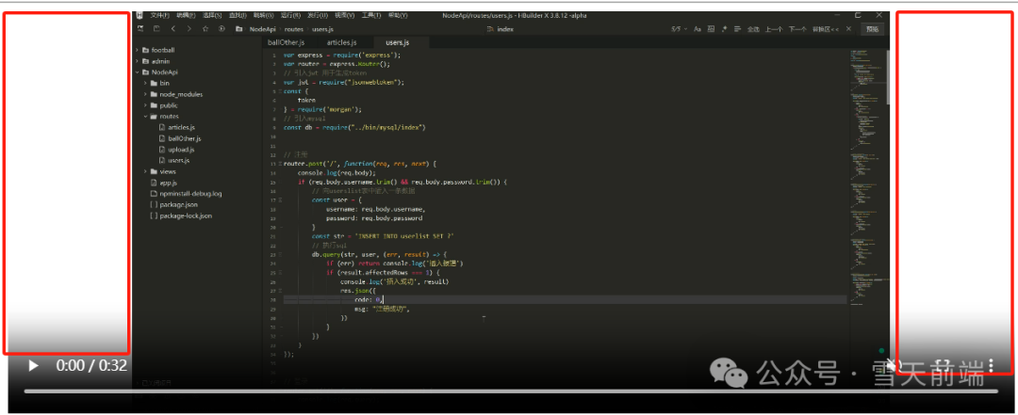Switch to the articles.js tab

point(341,42)
